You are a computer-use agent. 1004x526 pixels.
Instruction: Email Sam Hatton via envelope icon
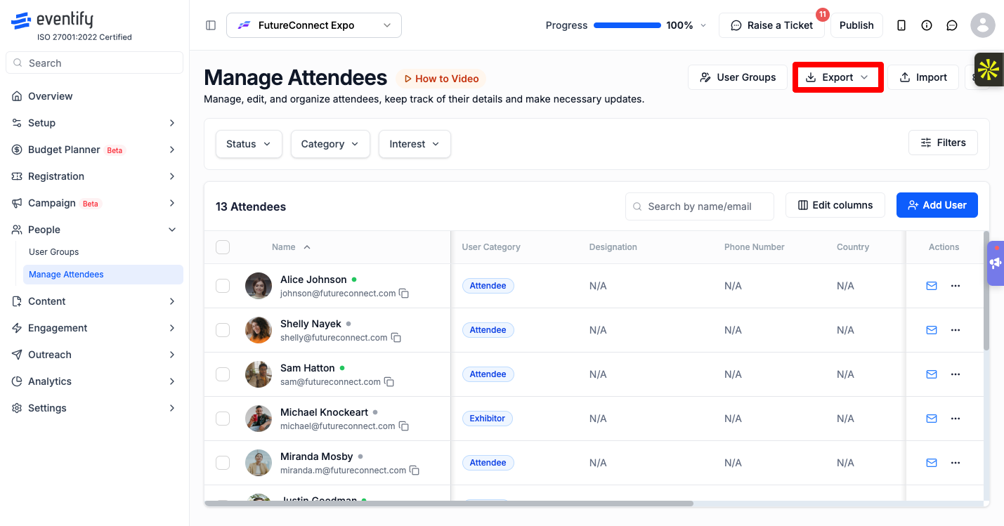932,374
